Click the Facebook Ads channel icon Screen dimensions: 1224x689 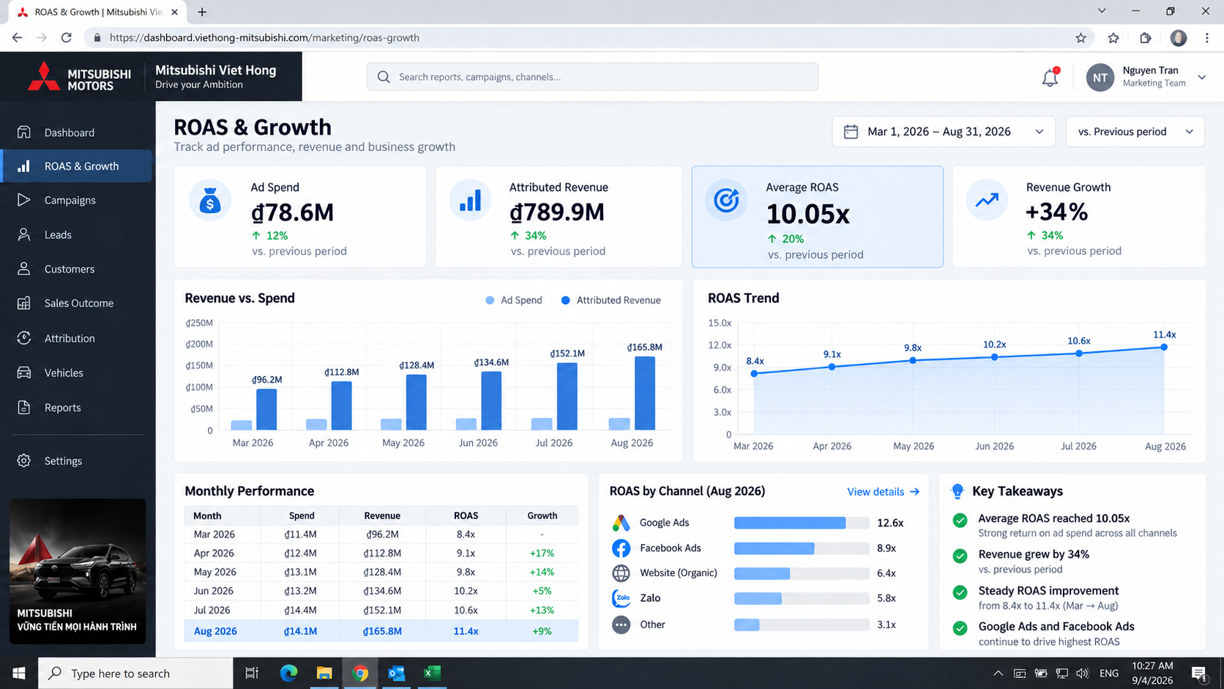coord(621,548)
